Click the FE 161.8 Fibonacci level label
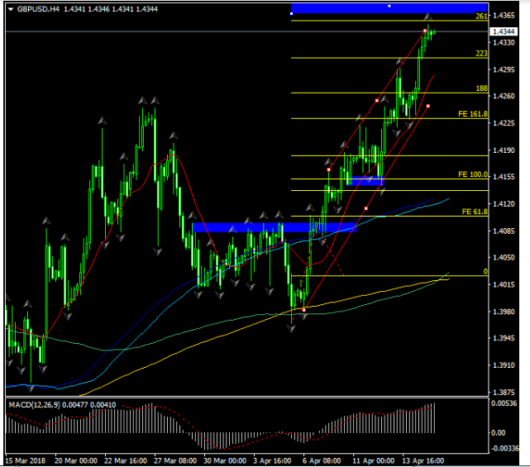 (473, 114)
